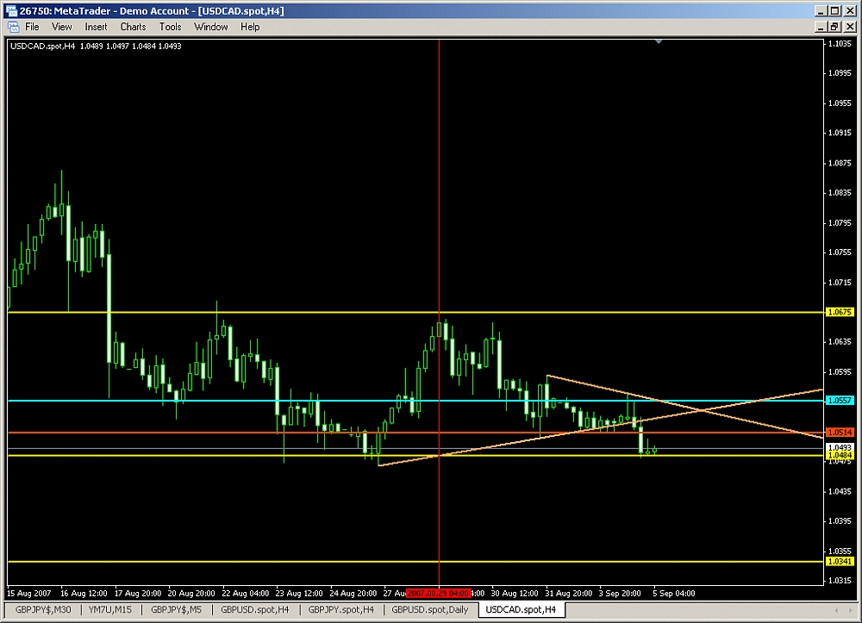Click the 1.0675 yellow price label

(840, 312)
